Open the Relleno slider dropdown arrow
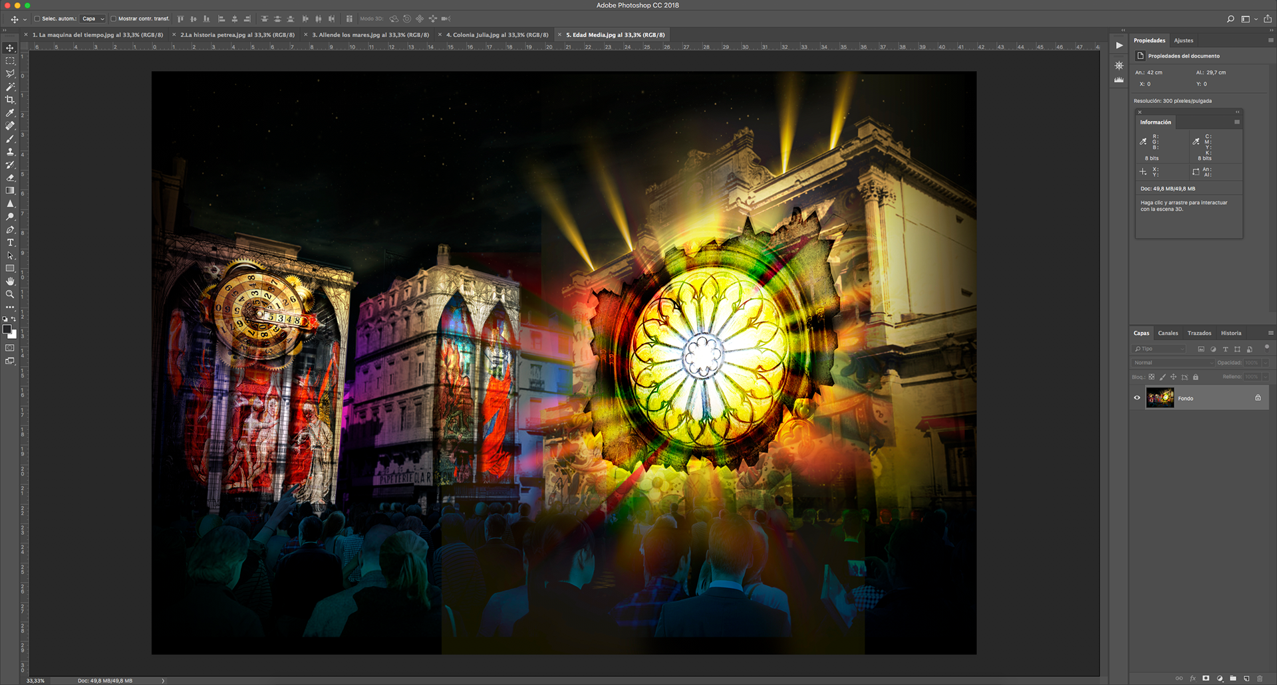The width and height of the screenshot is (1277, 685). [1266, 377]
